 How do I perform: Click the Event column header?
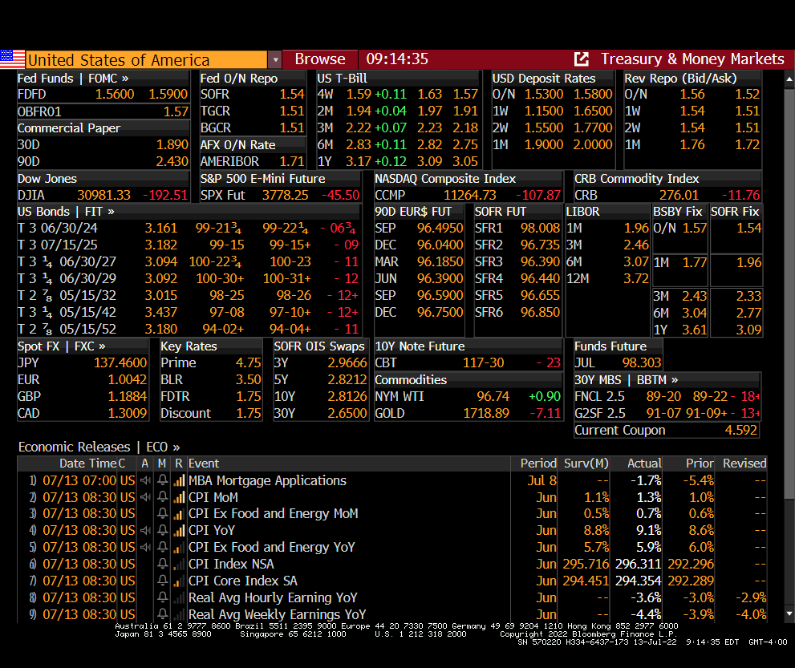(203, 464)
